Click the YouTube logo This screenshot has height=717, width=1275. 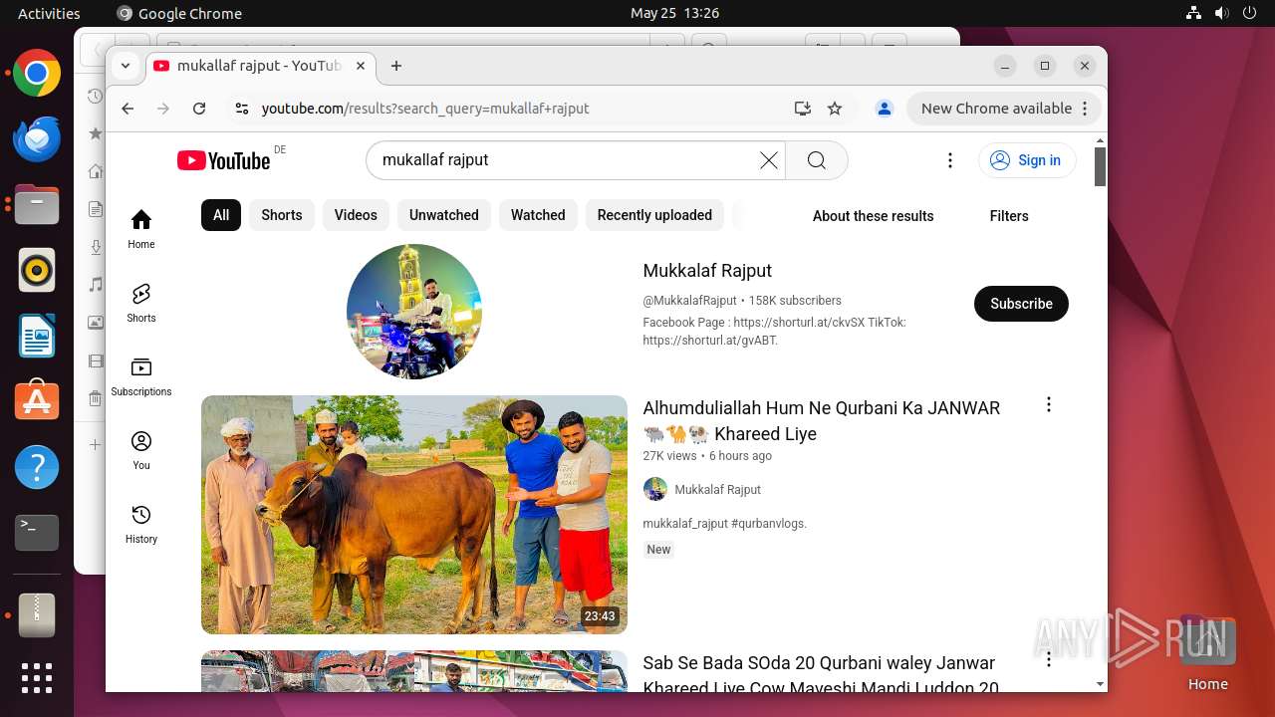click(x=224, y=160)
